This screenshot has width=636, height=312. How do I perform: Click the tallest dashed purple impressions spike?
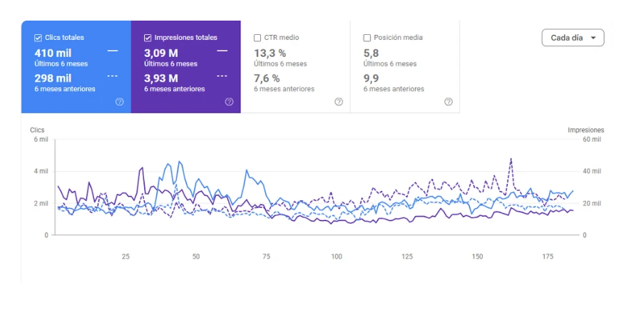click(x=511, y=160)
